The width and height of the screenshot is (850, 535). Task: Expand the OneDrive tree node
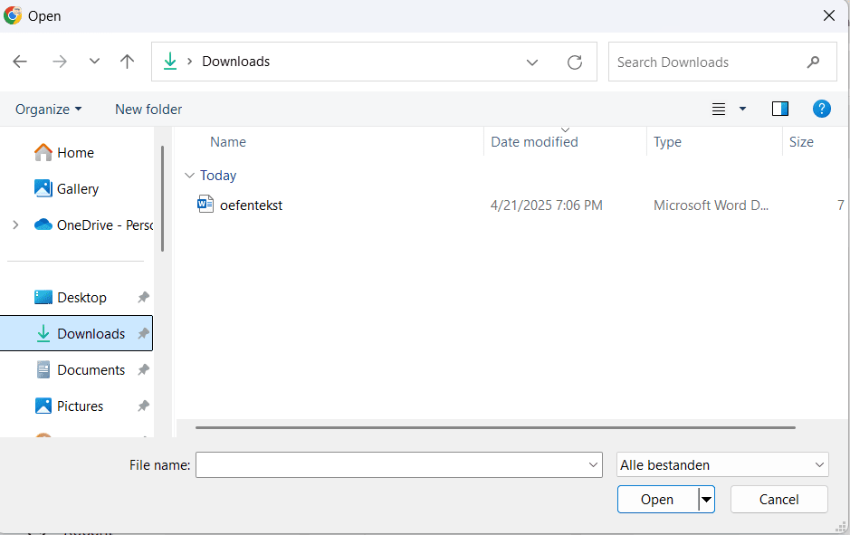15,225
